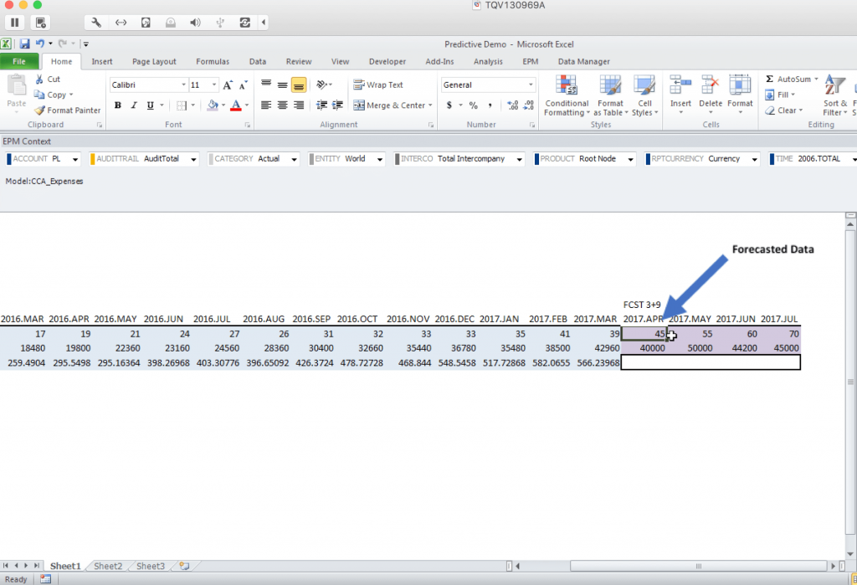This screenshot has height=585, width=857.
Task: Toggle Underline formatting
Action: [151, 105]
